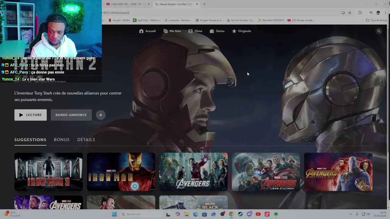Click the browser bookmark star icon
The image size is (390, 219).
coord(350,13)
